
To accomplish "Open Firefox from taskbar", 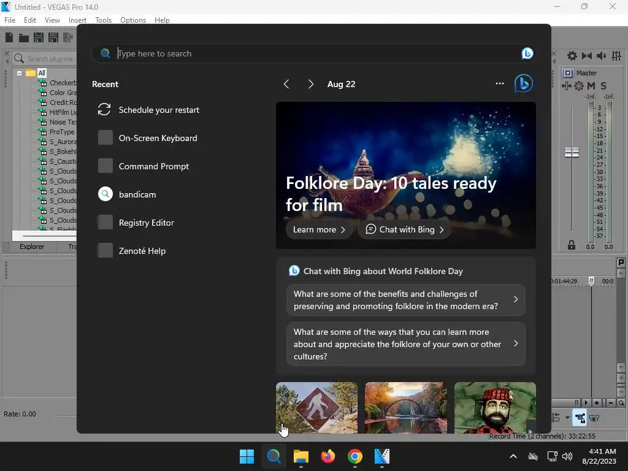I will click(328, 456).
